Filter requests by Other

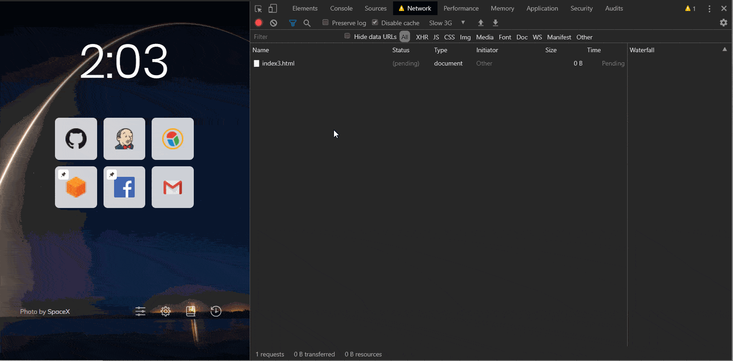pos(585,37)
